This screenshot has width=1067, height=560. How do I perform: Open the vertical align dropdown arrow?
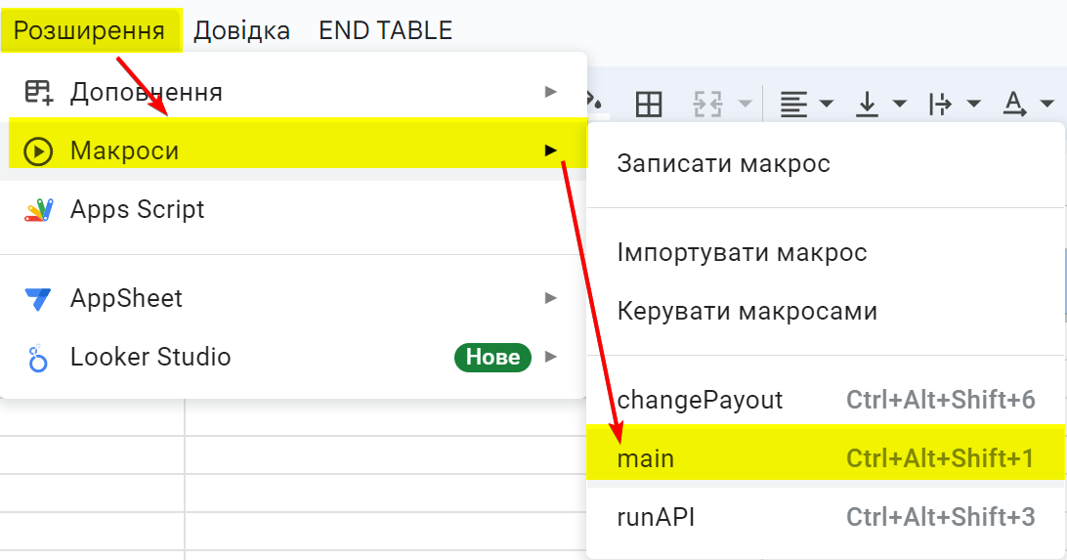[x=900, y=105]
